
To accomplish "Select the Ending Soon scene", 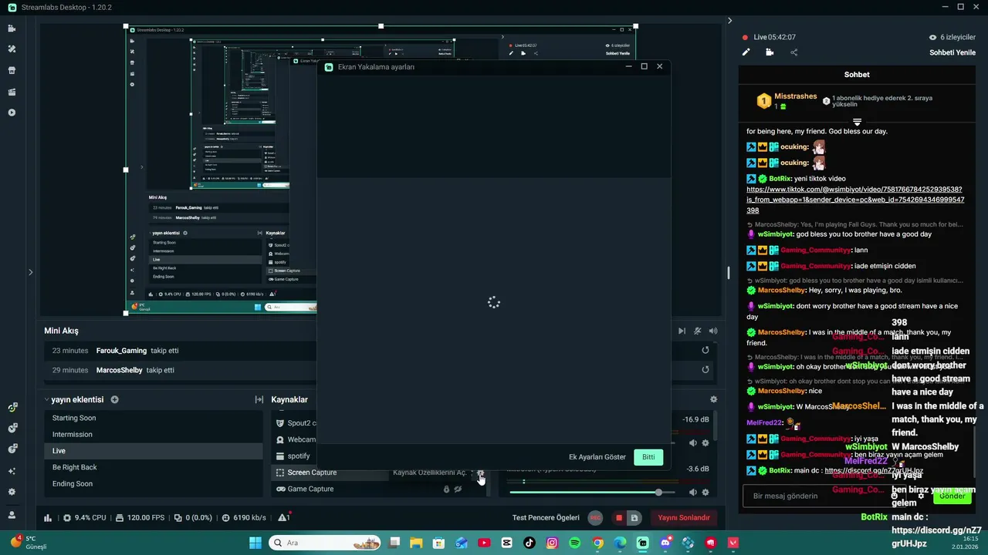I will (x=153, y=484).
